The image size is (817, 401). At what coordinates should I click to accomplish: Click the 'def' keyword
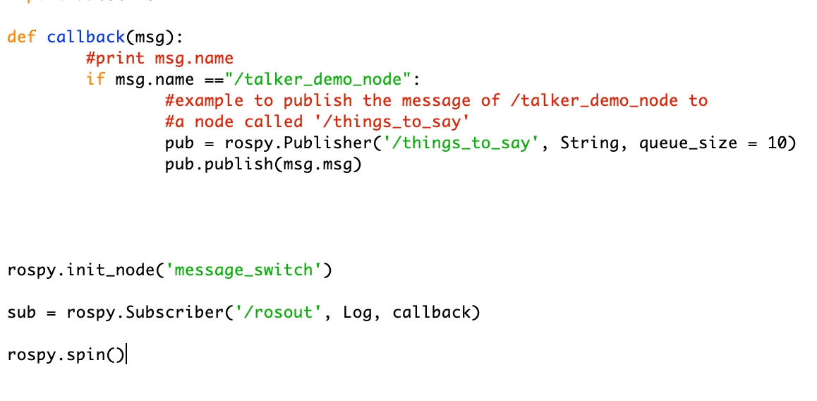click(x=22, y=37)
